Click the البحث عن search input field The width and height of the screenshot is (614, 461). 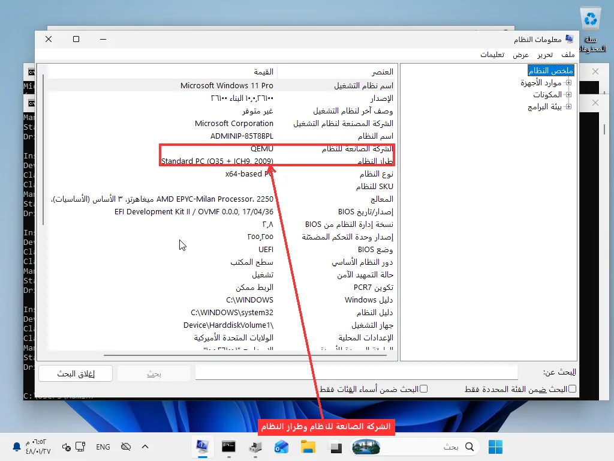point(356,372)
